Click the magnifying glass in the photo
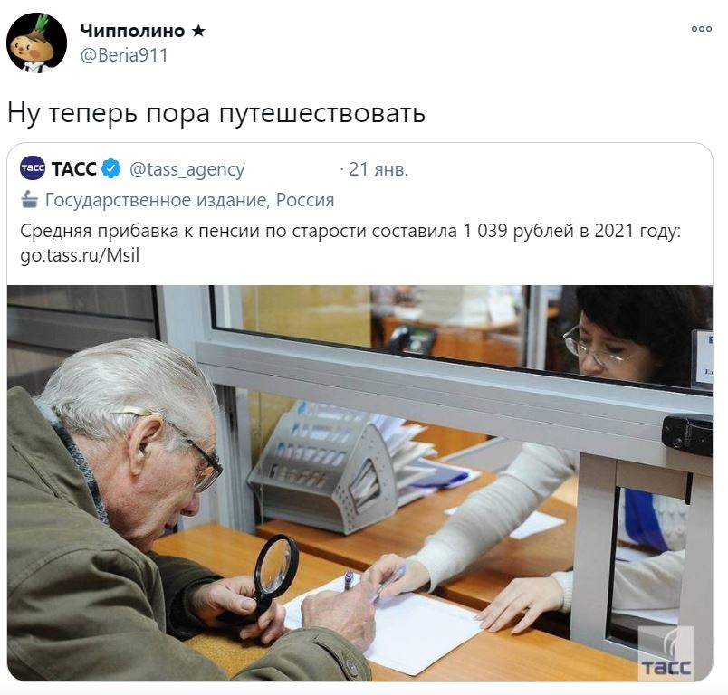This screenshot has height=695, width=728. (272, 577)
